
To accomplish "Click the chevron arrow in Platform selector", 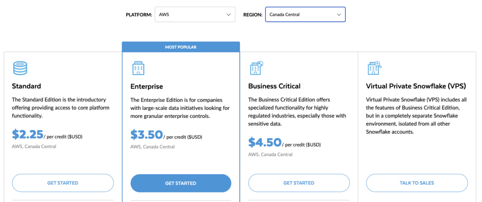I will tap(228, 15).
